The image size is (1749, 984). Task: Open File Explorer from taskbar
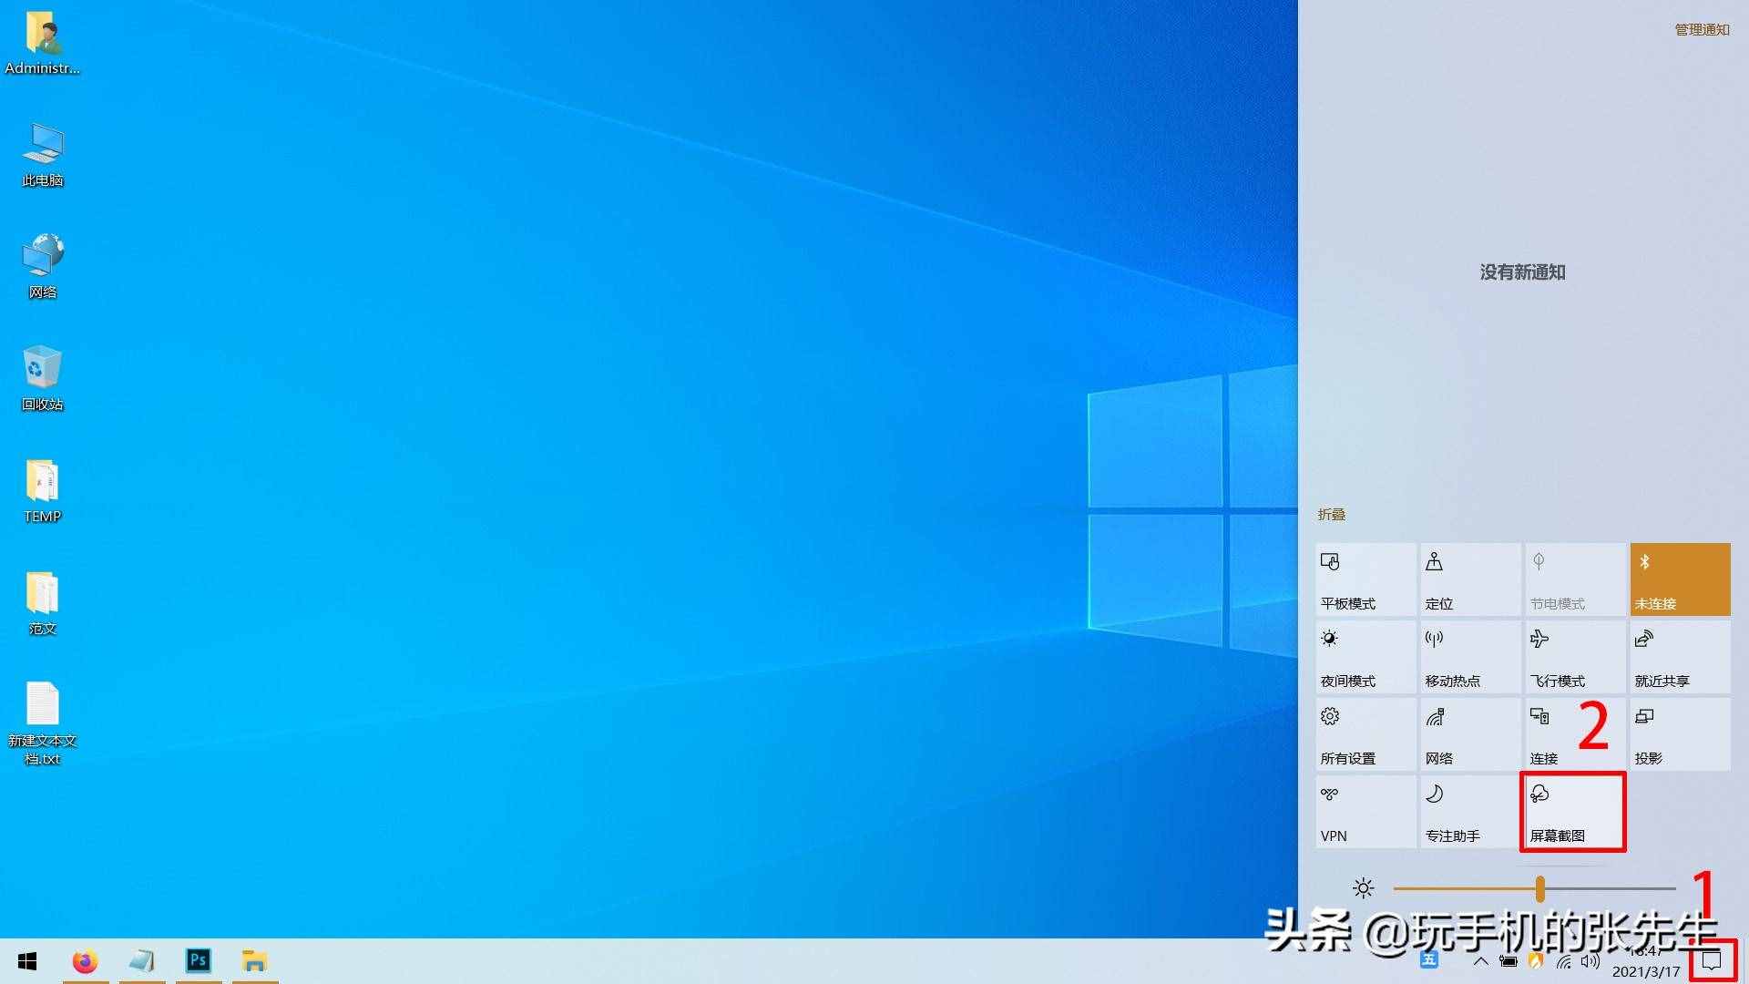[255, 961]
